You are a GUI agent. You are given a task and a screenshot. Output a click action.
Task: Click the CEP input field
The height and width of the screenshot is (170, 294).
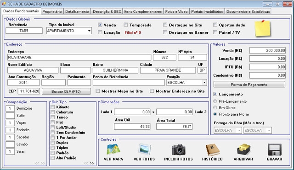point(29,91)
